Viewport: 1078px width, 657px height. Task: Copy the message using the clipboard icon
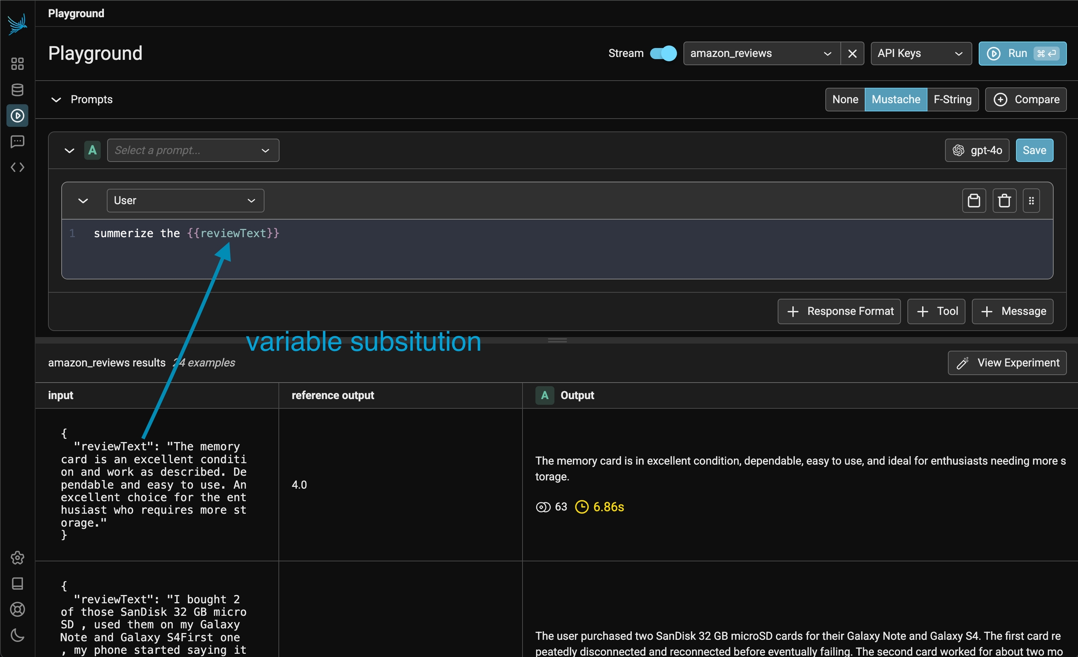tap(974, 201)
